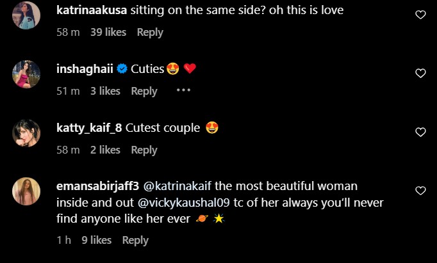Reply to inshaghaii's comment
The image size is (437, 263).
point(144,91)
